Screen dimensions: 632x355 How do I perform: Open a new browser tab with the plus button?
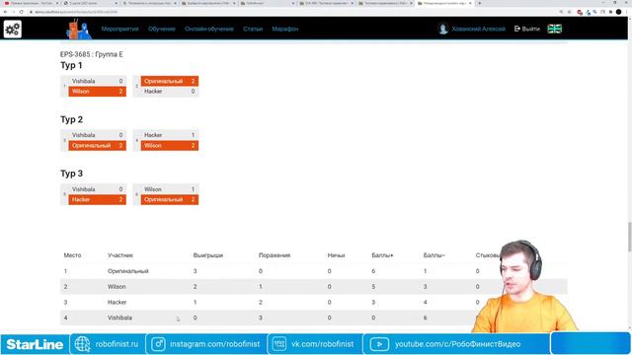click(x=479, y=3)
